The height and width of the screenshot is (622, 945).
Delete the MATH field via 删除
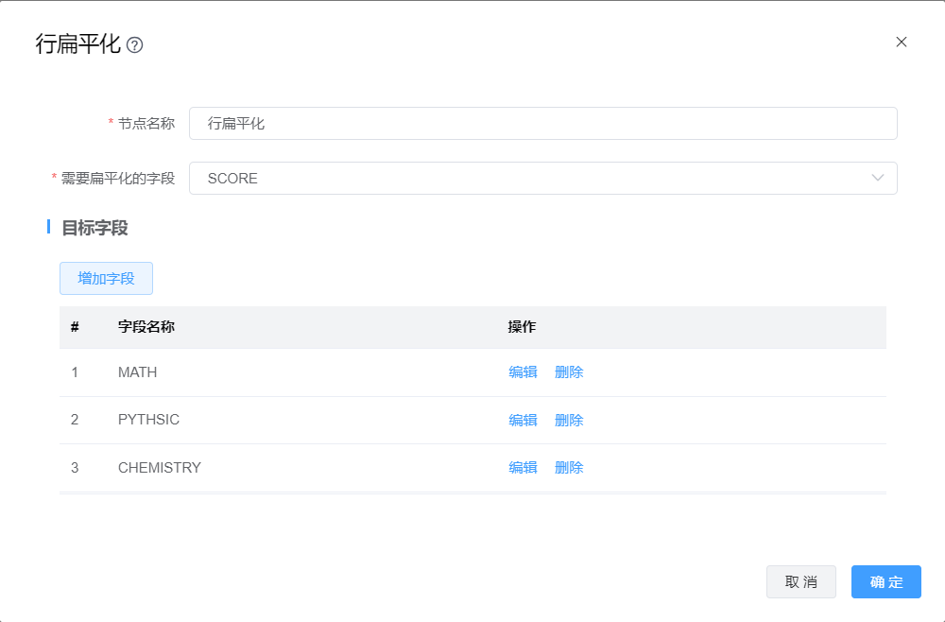(x=569, y=372)
